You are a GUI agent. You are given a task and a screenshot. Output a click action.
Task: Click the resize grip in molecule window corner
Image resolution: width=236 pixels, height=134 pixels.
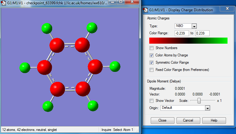pyautogui.click(x=137, y=131)
